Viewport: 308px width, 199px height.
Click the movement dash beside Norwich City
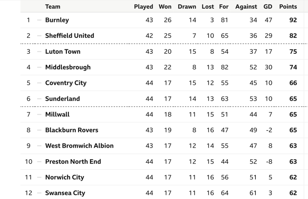39,178
